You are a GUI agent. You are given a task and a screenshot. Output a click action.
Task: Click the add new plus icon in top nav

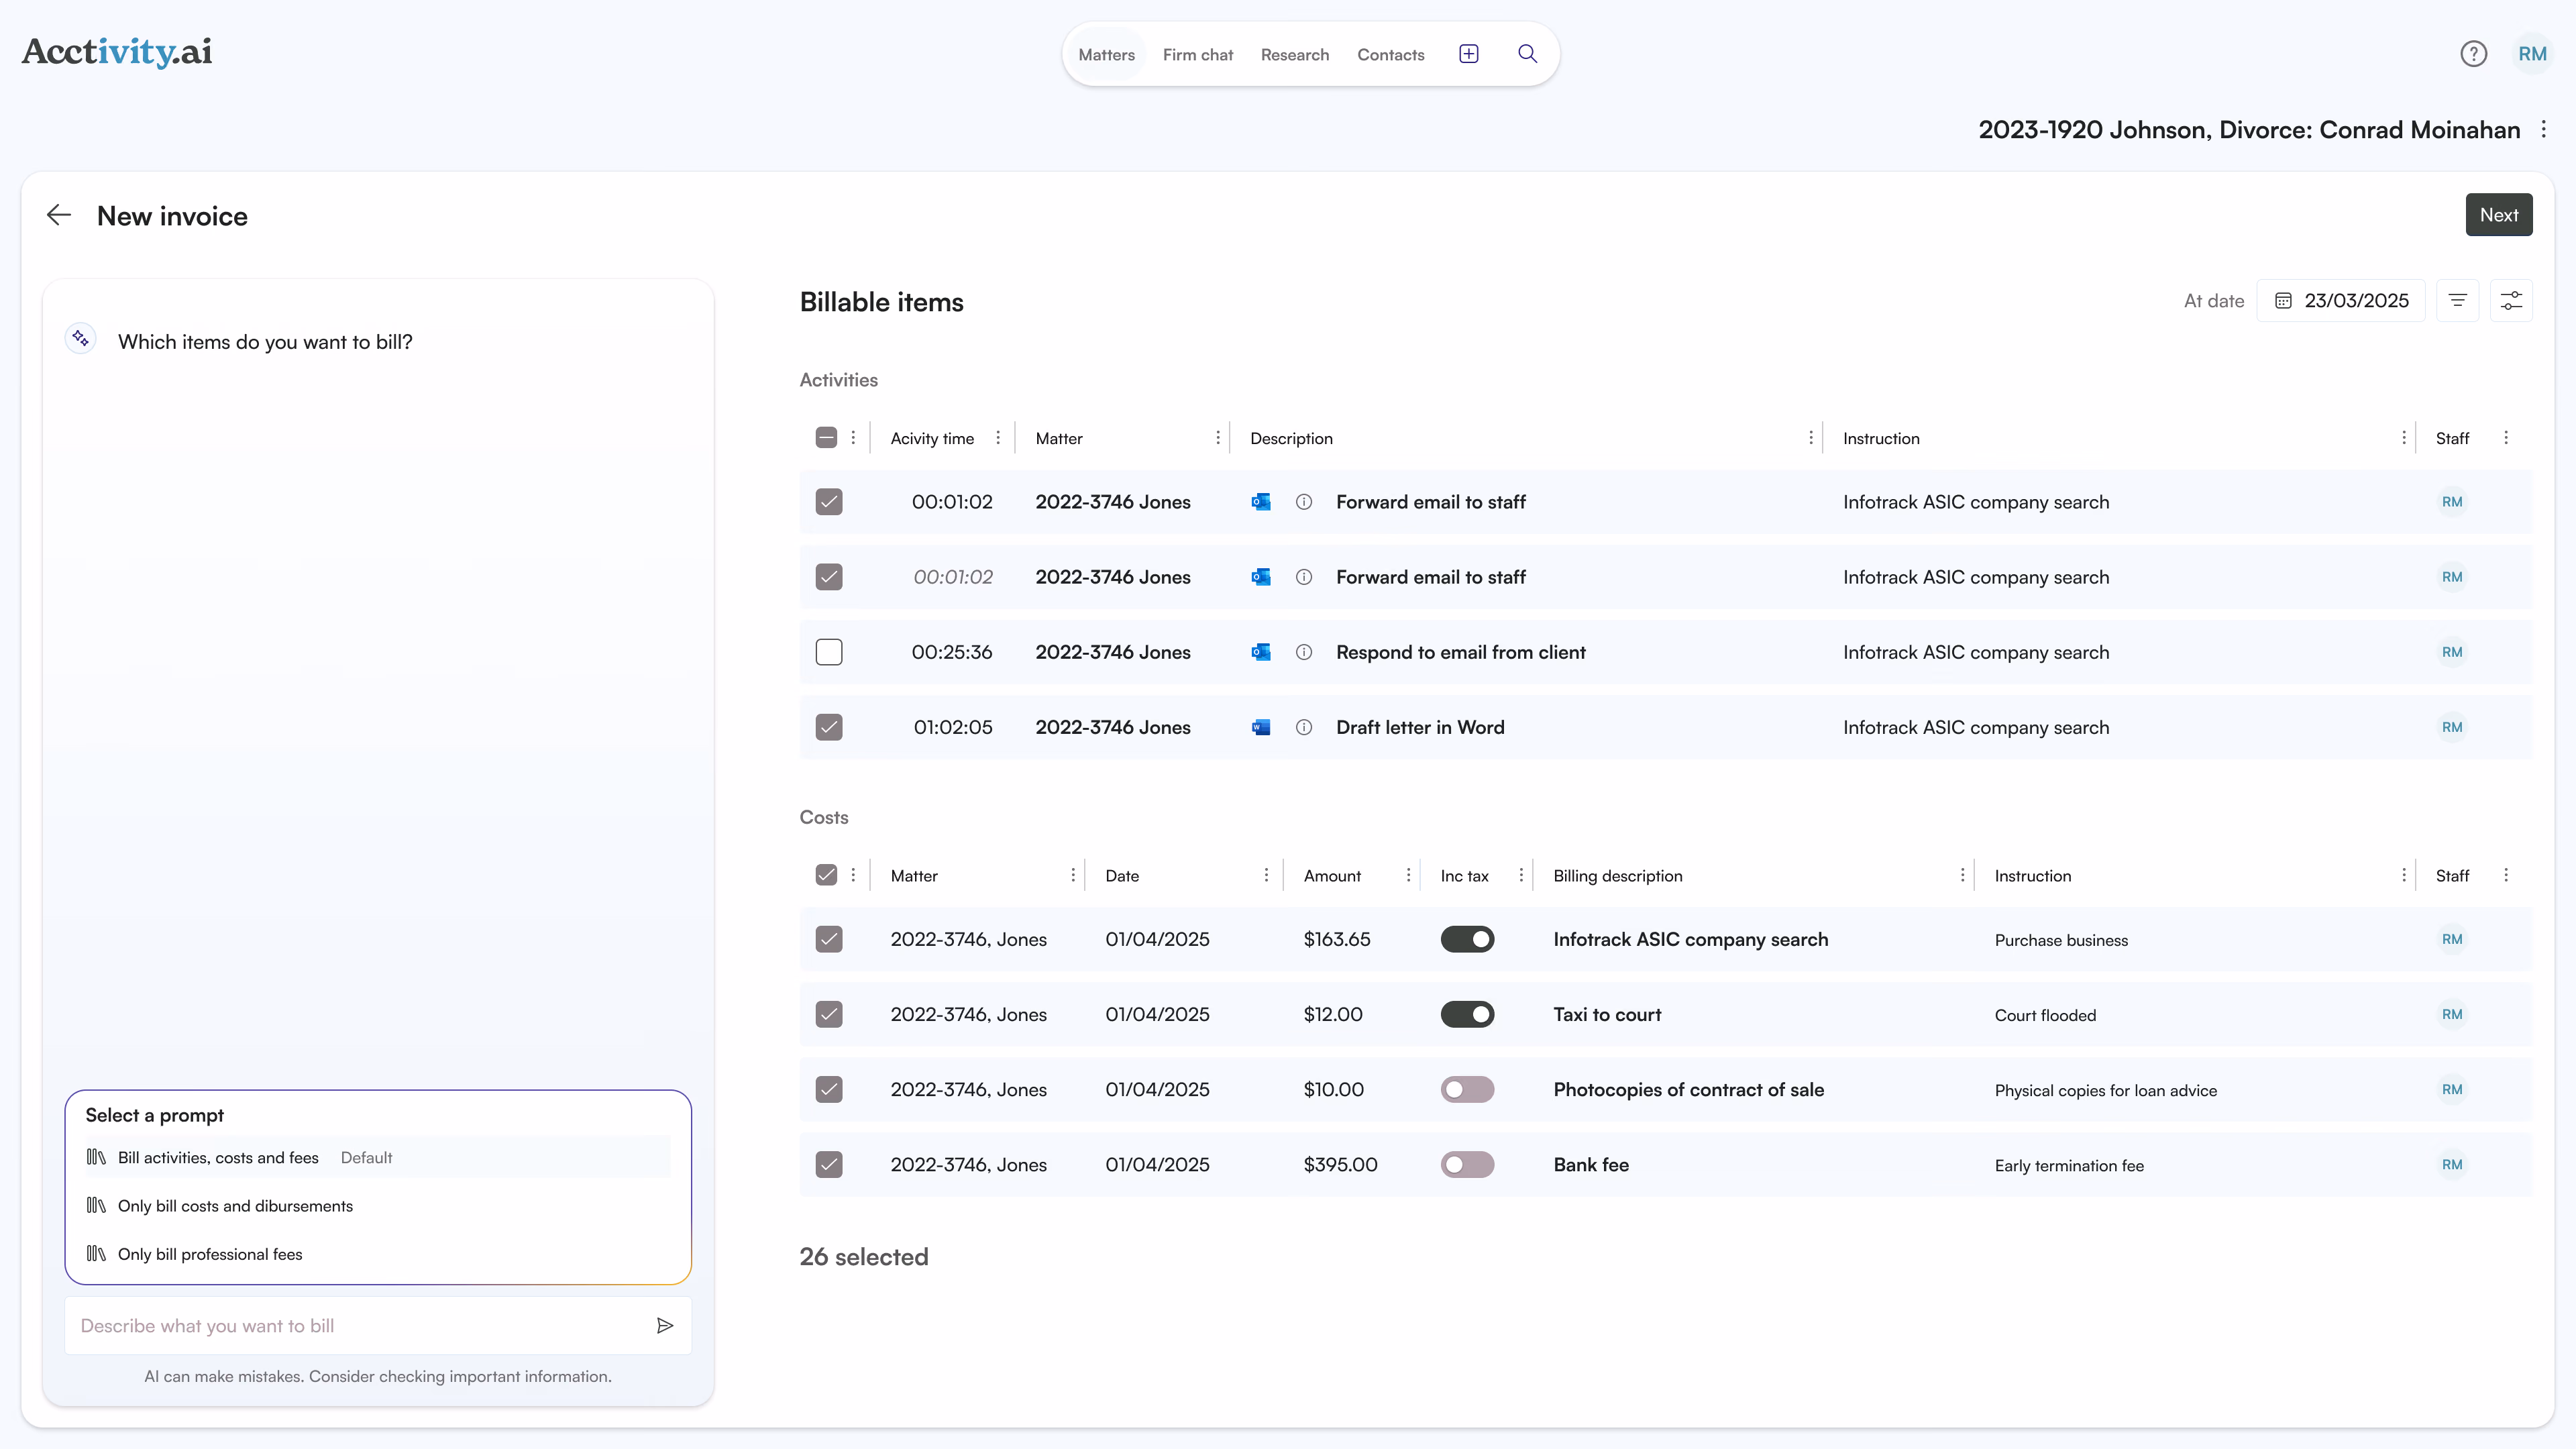1468,54
